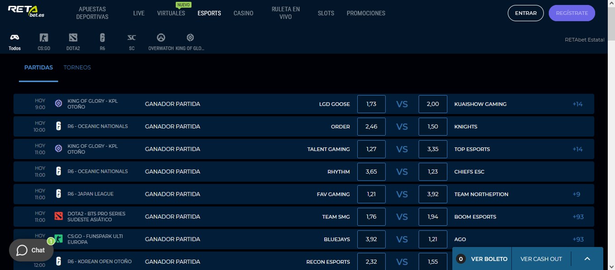Expand +9 markets for FAV Gaming match
The height and width of the screenshot is (270, 615).
[576, 194]
